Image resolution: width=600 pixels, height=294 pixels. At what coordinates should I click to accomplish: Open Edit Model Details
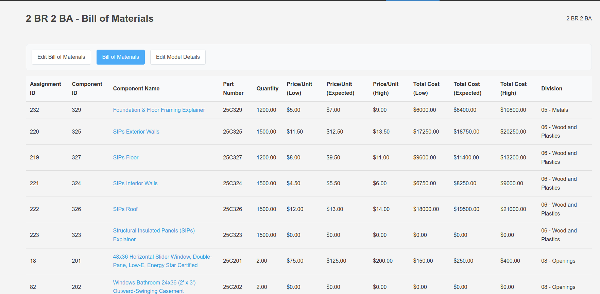click(178, 57)
